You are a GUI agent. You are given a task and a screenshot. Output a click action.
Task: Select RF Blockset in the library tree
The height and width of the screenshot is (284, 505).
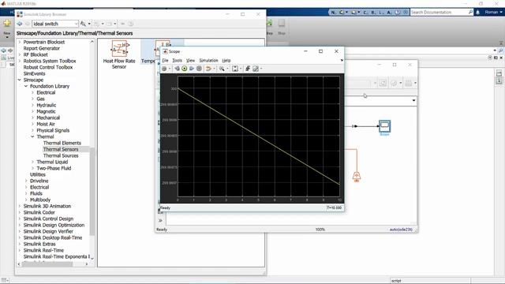pos(36,54)
